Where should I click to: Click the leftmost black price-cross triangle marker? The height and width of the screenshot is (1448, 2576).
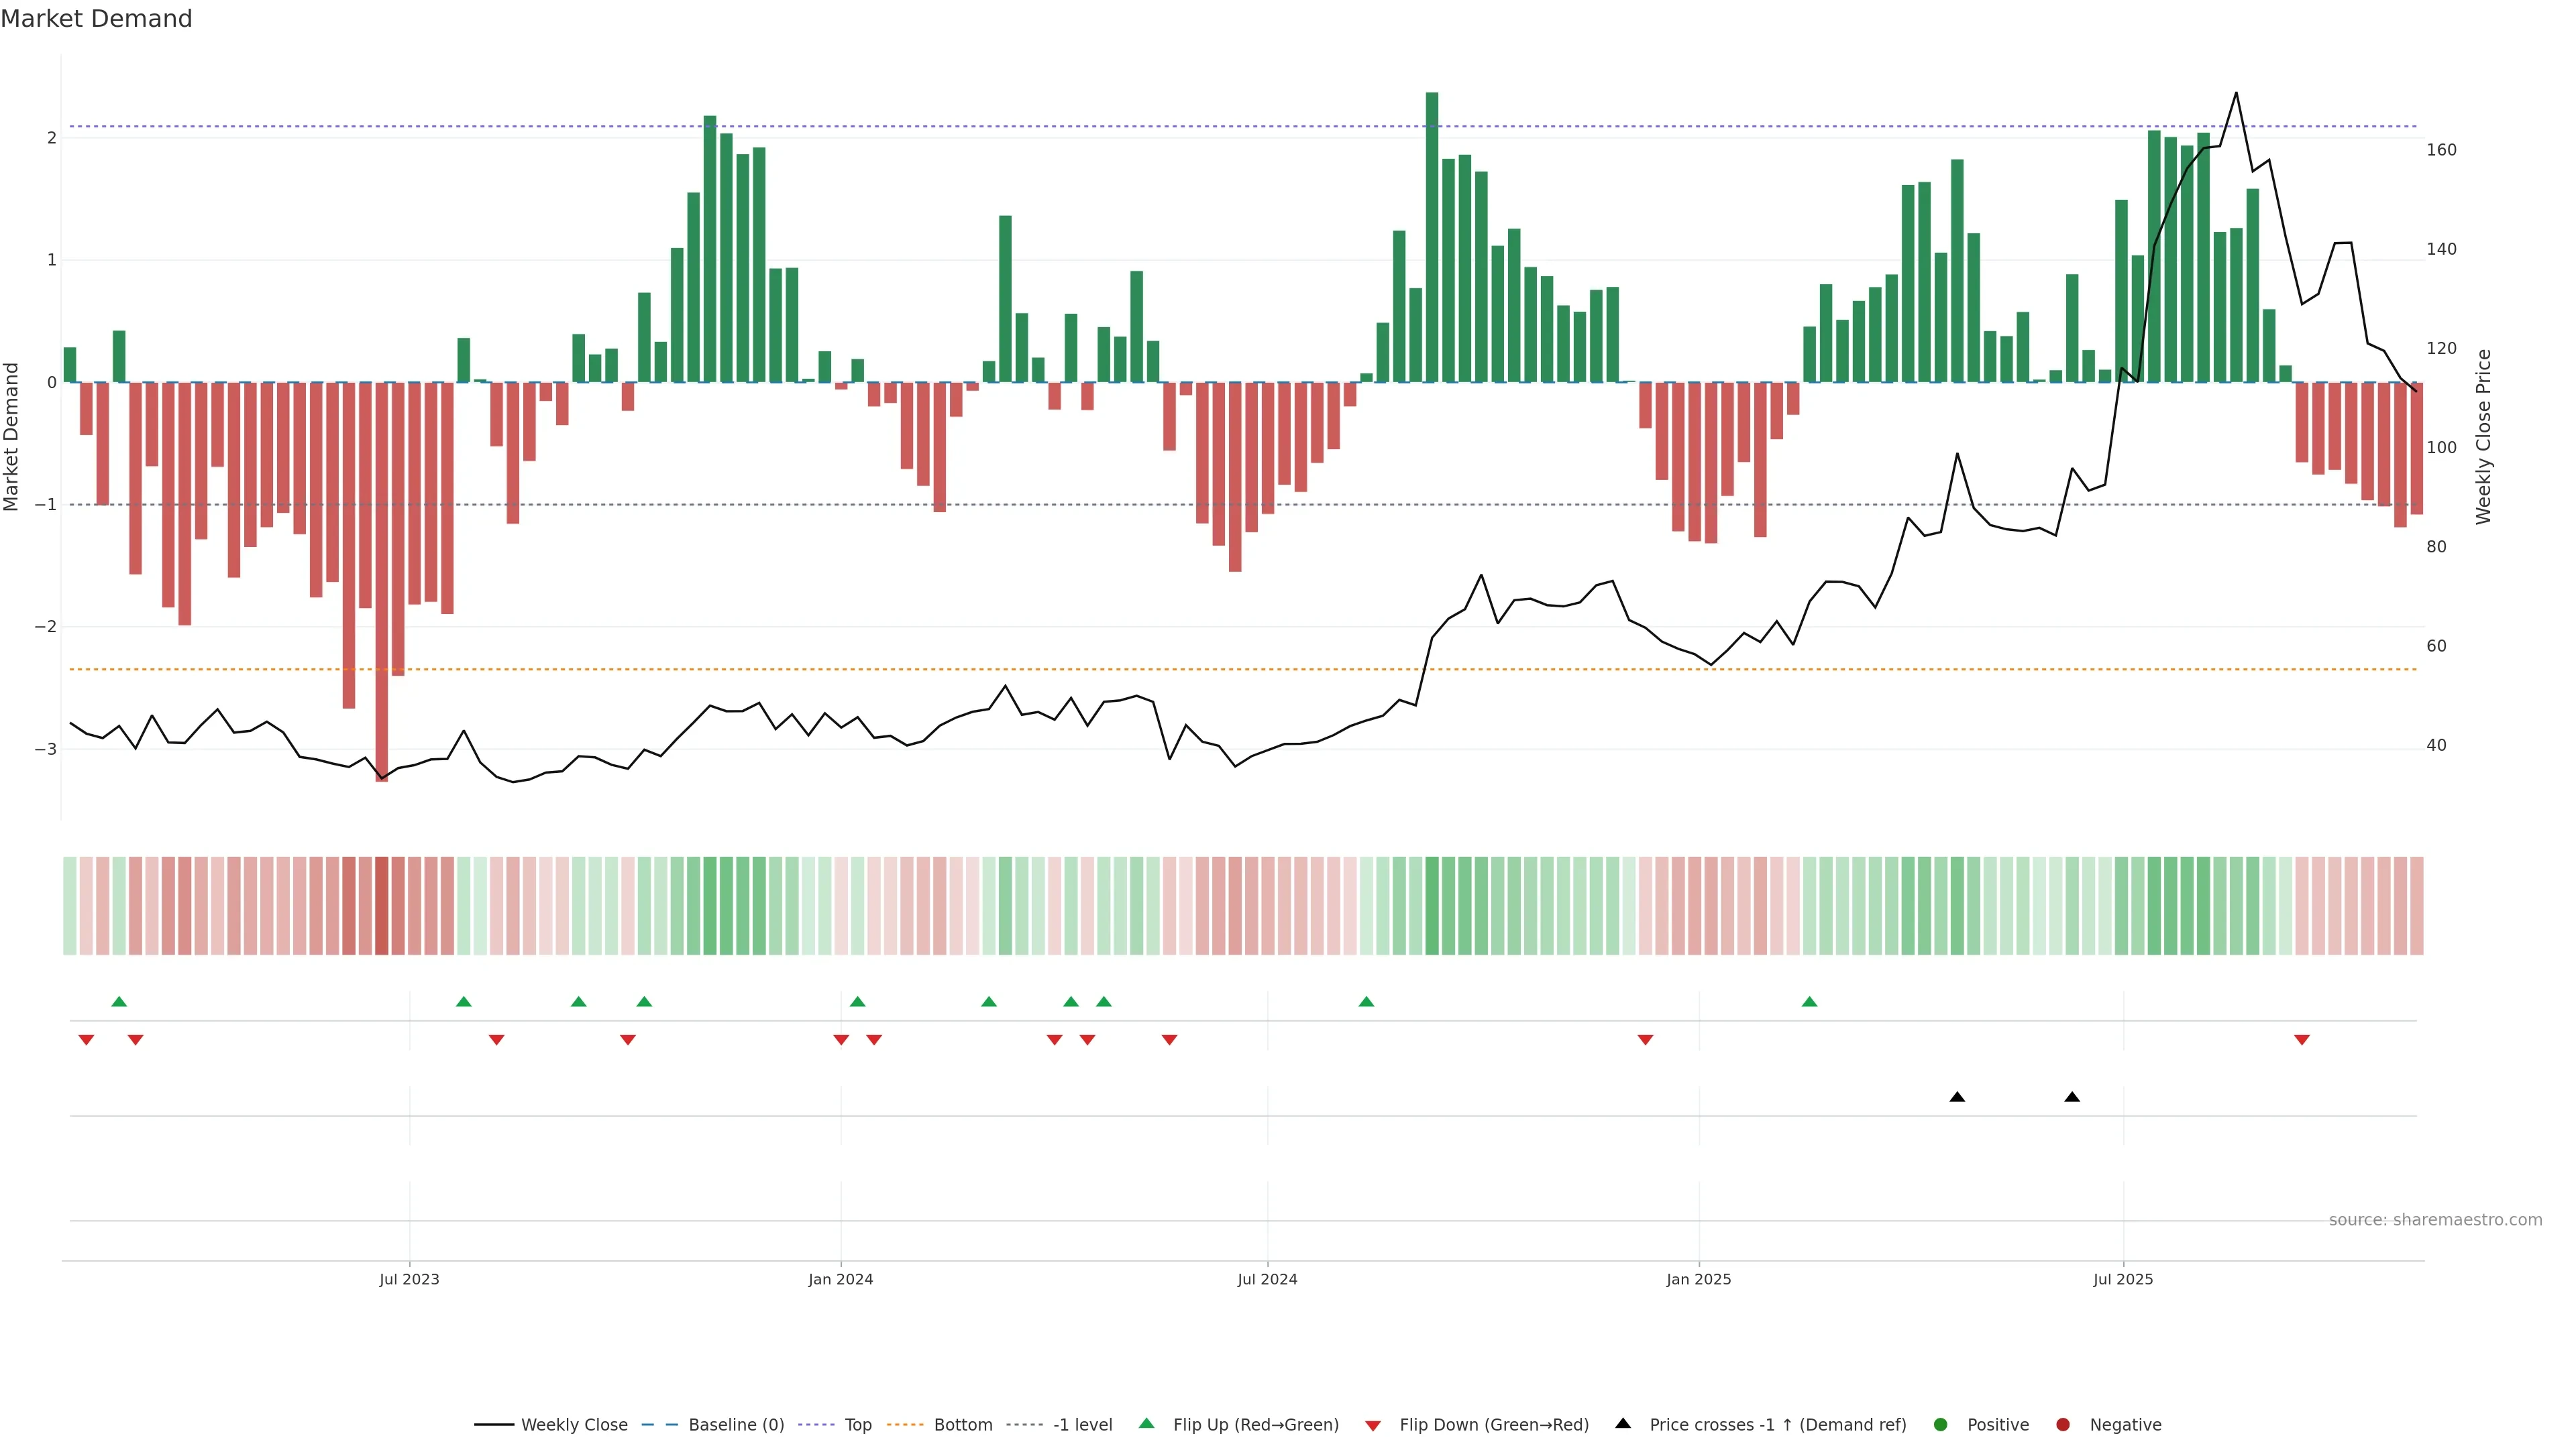point(1957,1097)
